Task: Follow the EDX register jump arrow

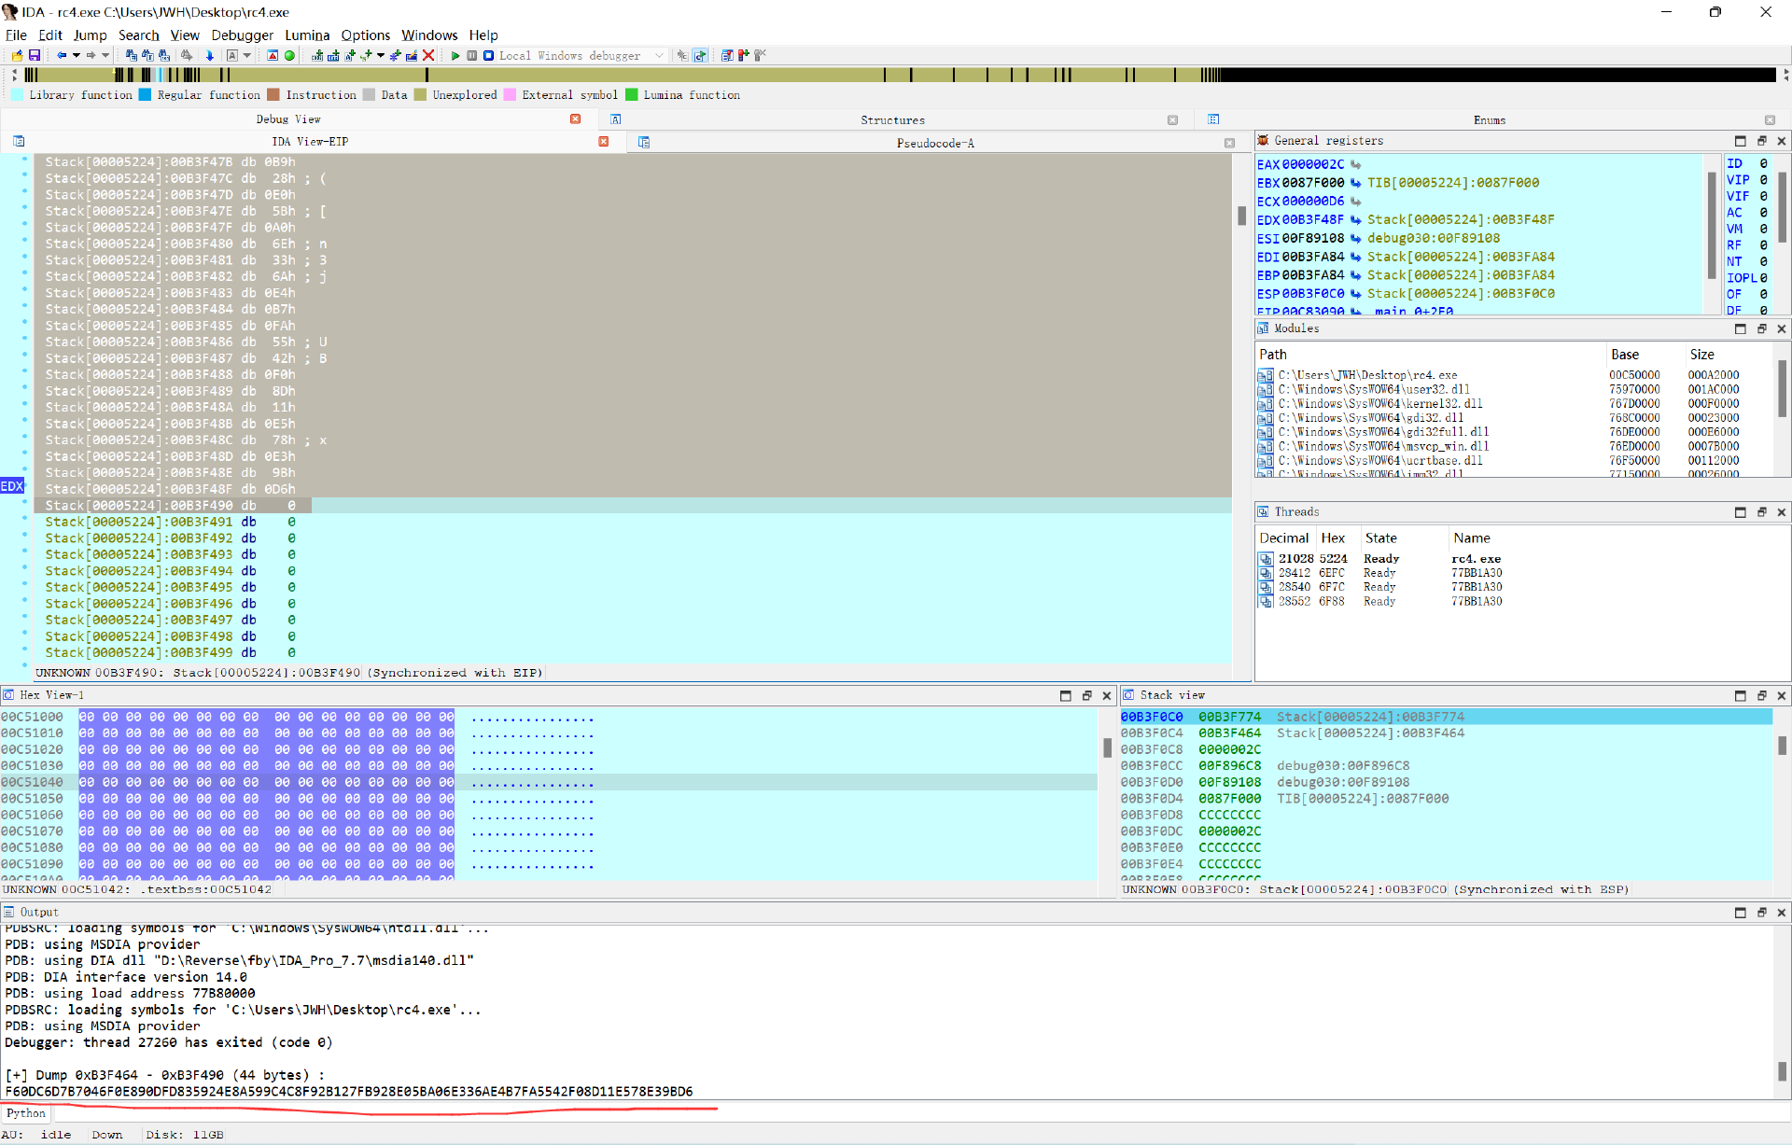Action: (1356, 220)
